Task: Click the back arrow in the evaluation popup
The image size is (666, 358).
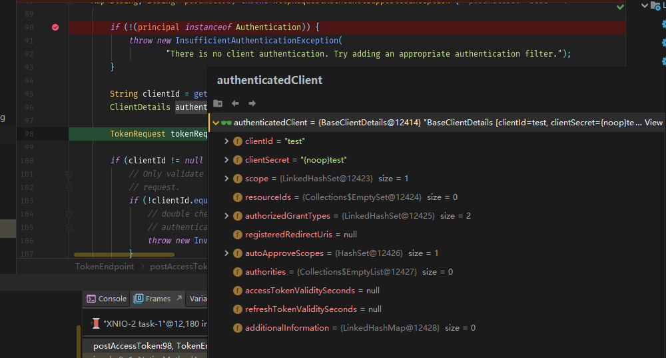Action: click(235, 103)
